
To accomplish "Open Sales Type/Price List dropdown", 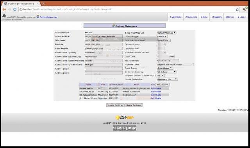I will (166, 33).
